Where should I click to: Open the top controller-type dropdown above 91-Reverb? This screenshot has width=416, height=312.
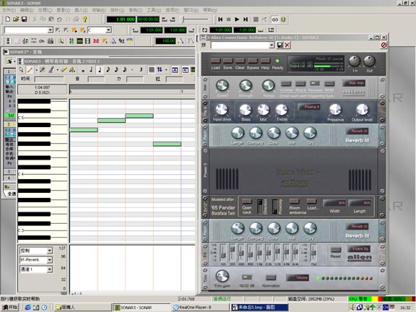coord(49,251)
